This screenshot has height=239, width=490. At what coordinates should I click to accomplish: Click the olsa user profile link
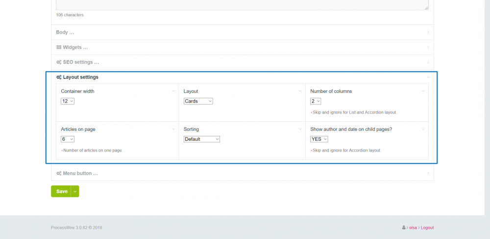pos(413,228)
